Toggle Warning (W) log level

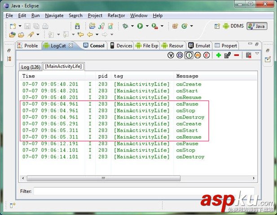pyautogui.click(x=198, y=56)
